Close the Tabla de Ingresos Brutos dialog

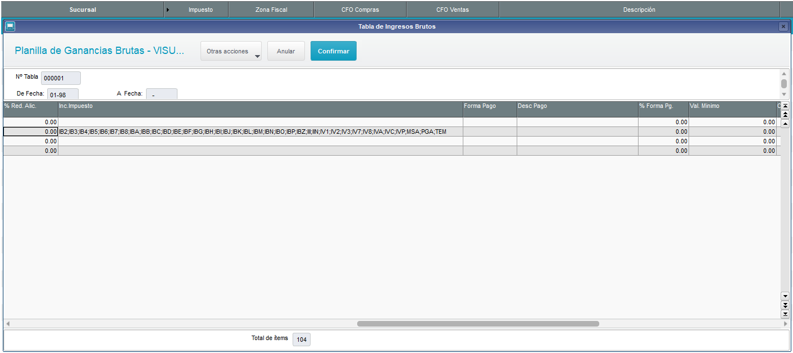tap(783, 26)
